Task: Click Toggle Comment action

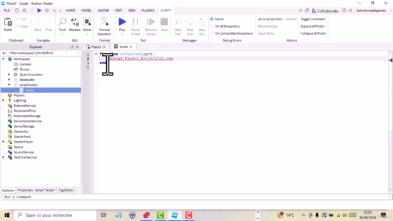Action: pyautogui.click(x=313, y=19)
